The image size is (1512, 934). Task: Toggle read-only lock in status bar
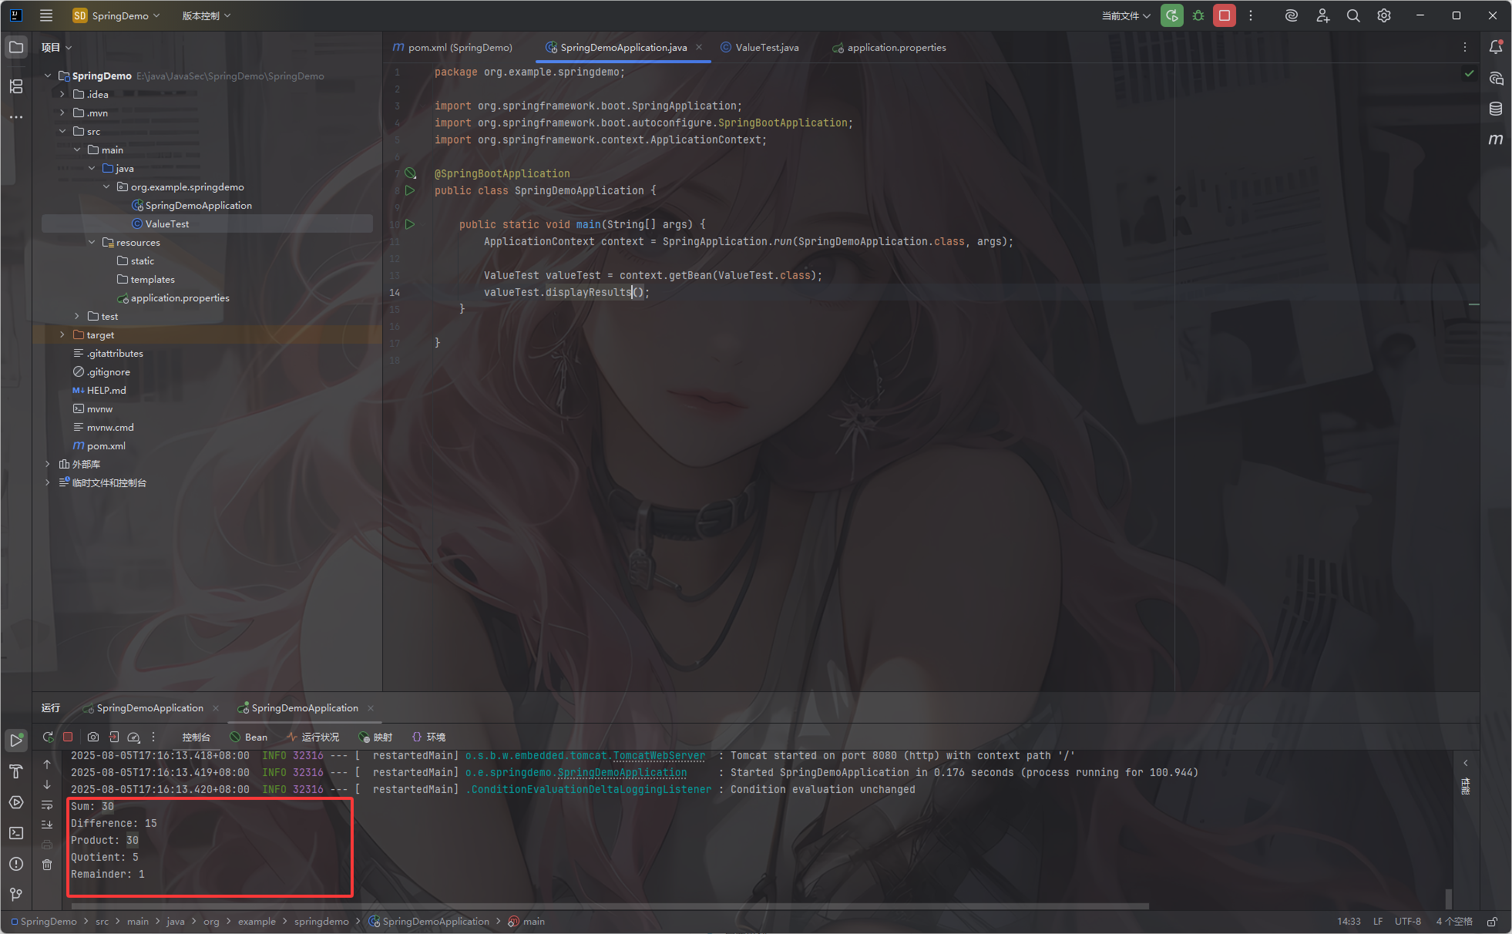pyautogui.click(x=1493, y=922)
